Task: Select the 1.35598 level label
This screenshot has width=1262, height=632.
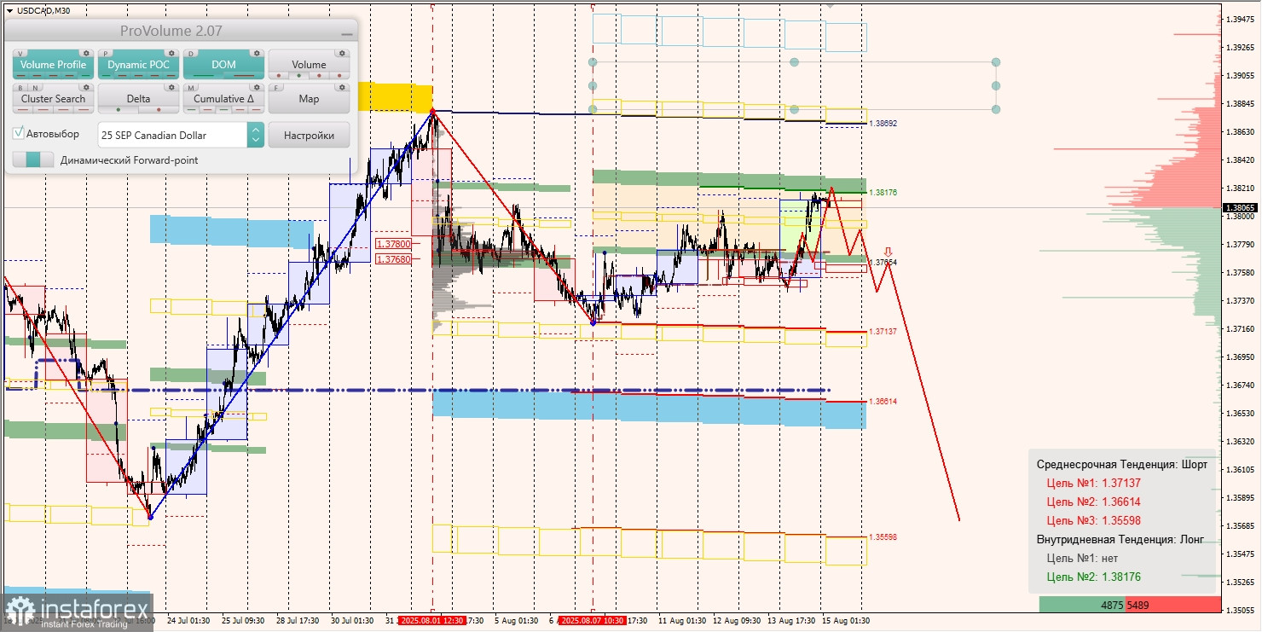Action: point(883,537)
